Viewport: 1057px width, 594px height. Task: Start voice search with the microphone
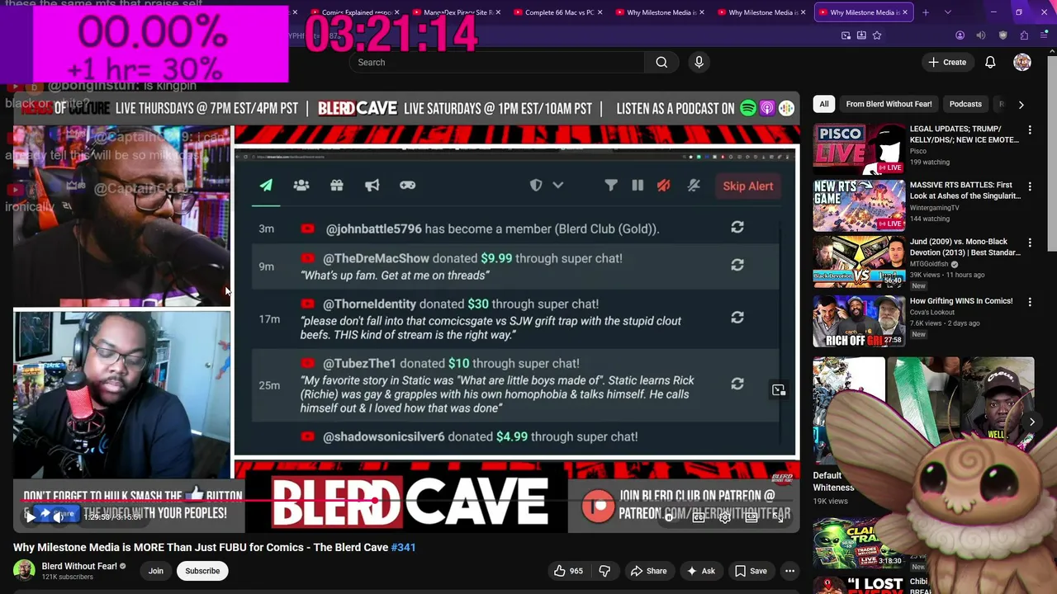click(699, 62)
